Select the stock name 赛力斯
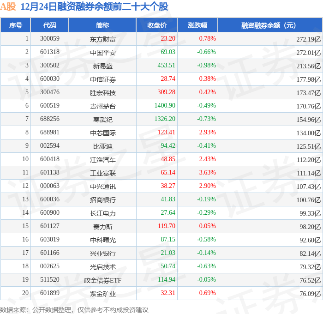The width and height of the screenshot is (323, 314). pos(102,227)
